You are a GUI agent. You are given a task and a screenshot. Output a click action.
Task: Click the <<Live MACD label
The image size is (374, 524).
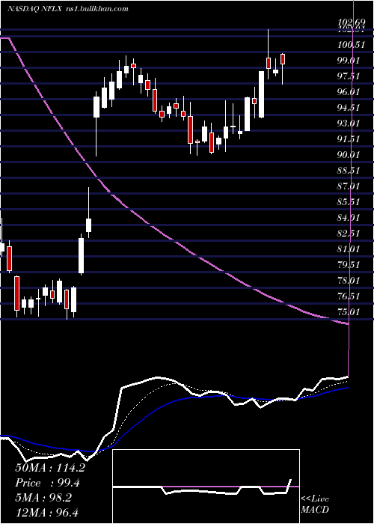pos(315,505)
